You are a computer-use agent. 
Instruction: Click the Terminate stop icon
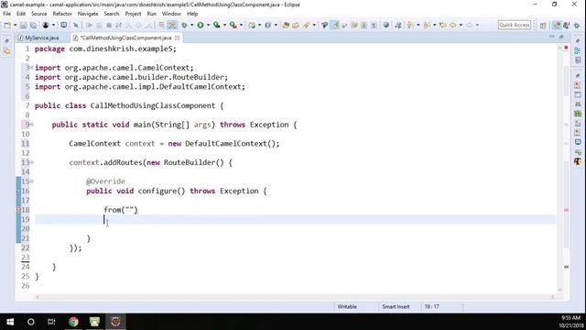[x=109, y=25]
